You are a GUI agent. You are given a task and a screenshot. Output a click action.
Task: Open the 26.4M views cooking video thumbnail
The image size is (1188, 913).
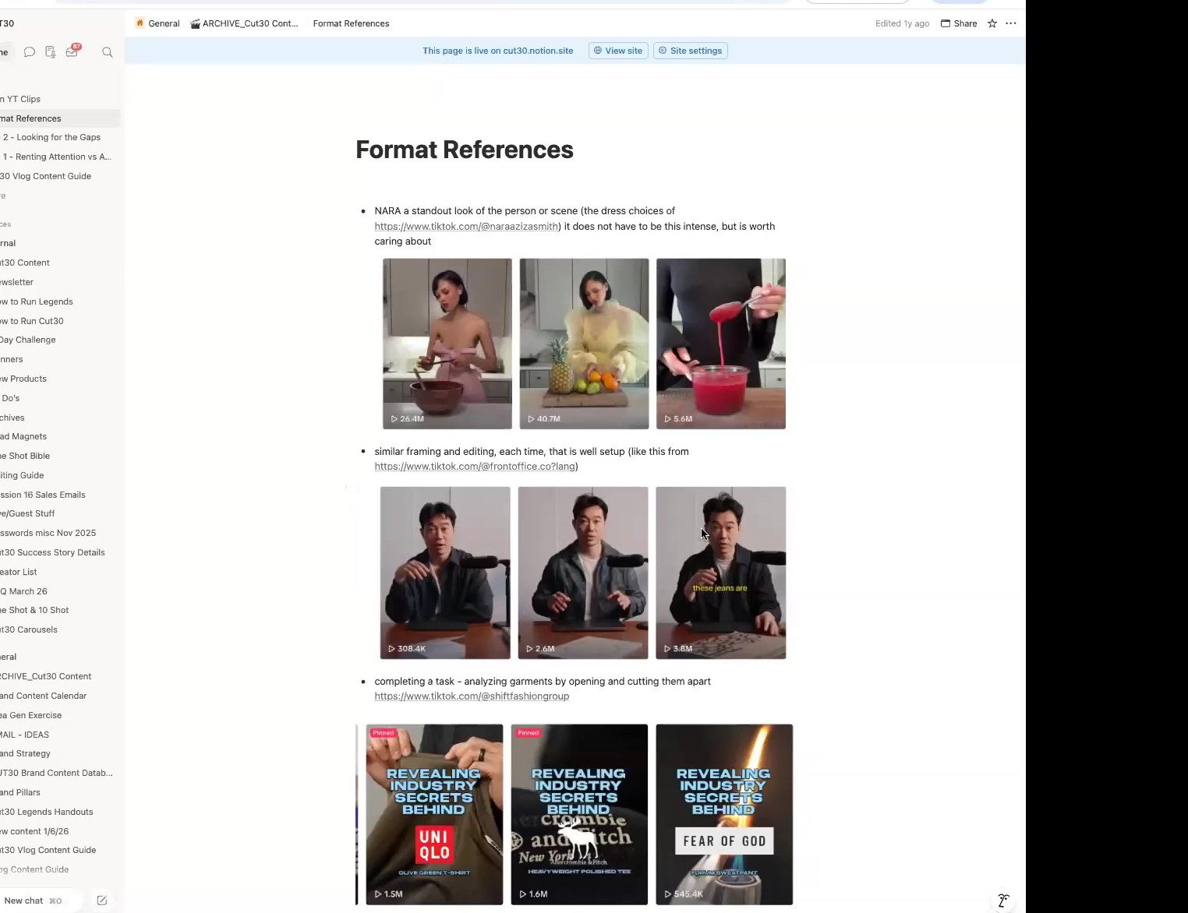pos(447,344)
